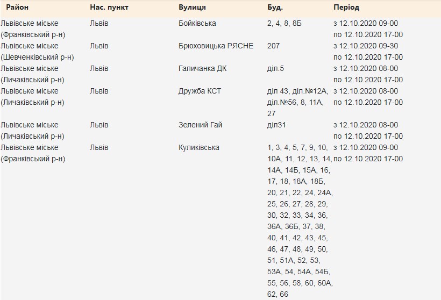Click the Нас. пункт column header
The height and width of the screenshot is (300, 441).
(109, 8)
